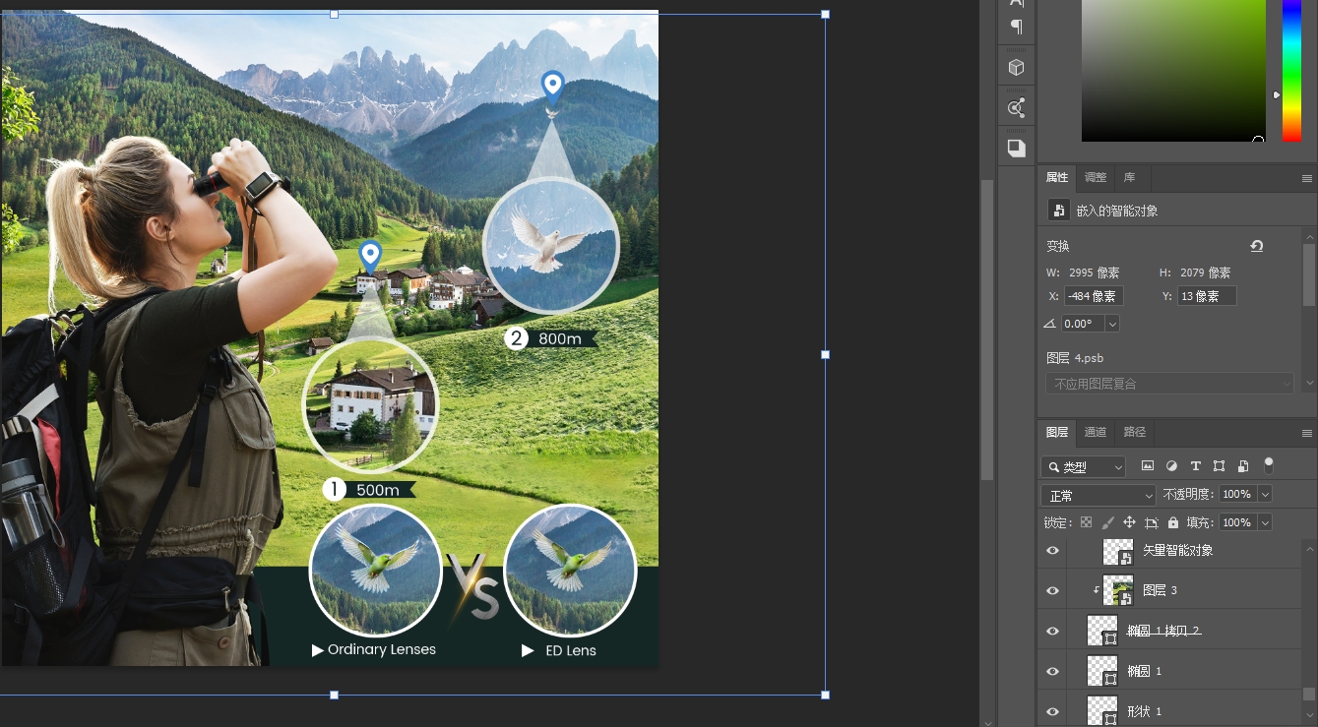This screenshot has width=1318, height=727.
Task: Turn off the layer filter toggle switch
Action: coord(1269,464)
